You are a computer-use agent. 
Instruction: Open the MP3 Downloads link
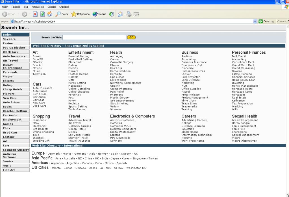pyautogui.click(x=120, y=138)
